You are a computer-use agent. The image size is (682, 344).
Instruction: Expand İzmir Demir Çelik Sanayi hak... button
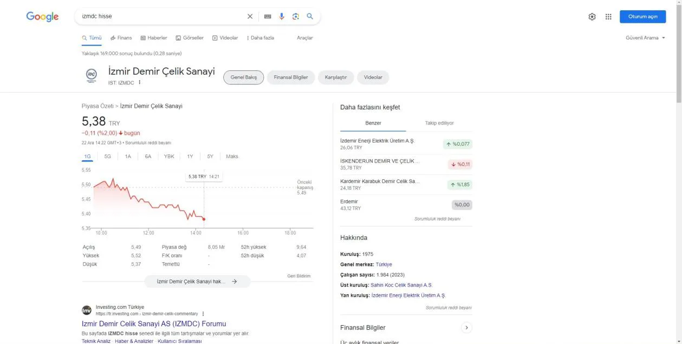point(197,282)
